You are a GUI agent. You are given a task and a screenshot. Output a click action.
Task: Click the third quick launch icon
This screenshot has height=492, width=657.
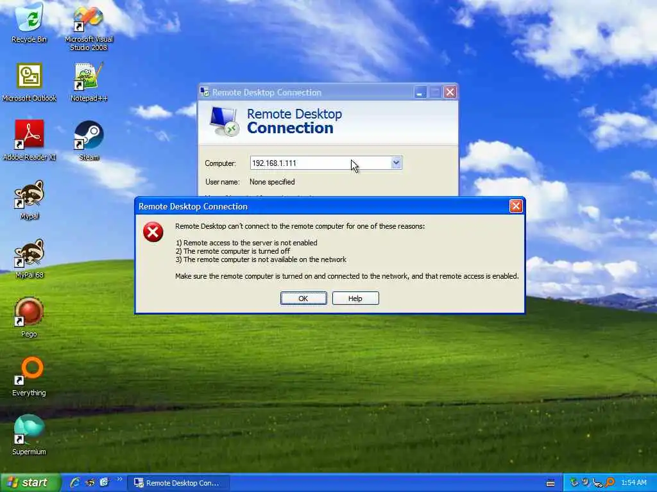click(104, 482)
